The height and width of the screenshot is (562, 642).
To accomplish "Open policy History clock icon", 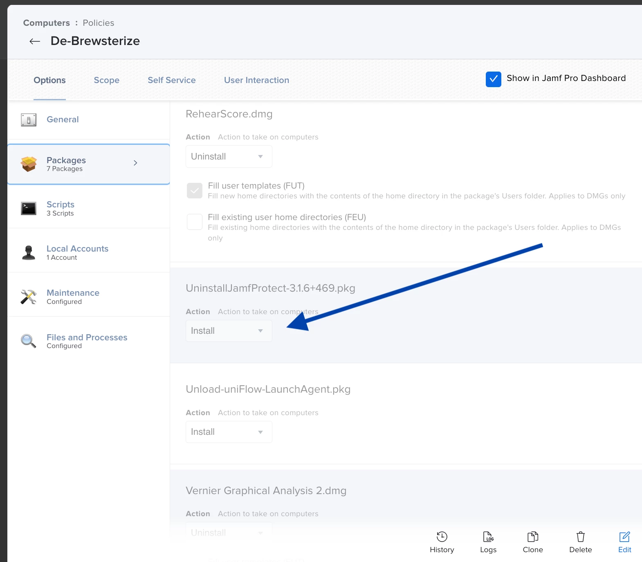I will 442,537.
